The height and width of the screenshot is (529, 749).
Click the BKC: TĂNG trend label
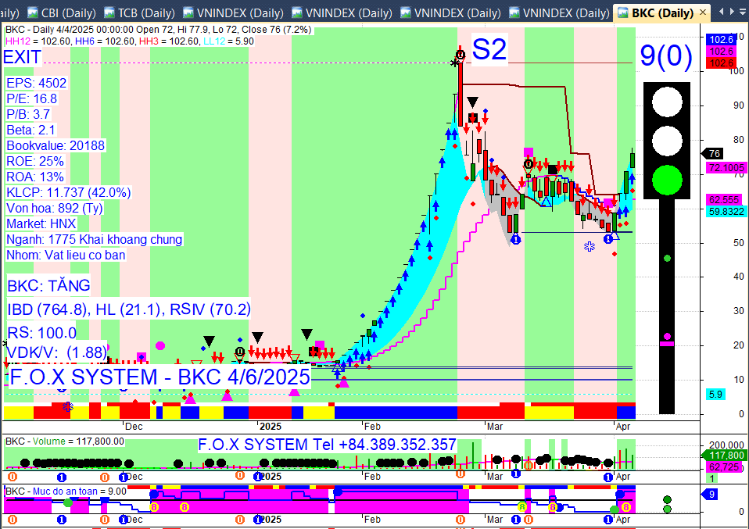(48, 286)
